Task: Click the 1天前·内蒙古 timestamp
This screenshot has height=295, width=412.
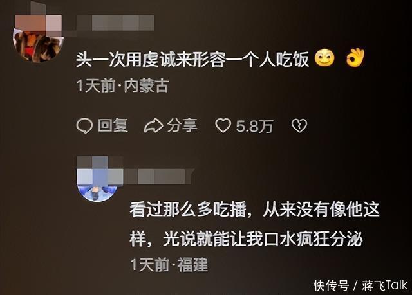Action: tap(123, 85)
